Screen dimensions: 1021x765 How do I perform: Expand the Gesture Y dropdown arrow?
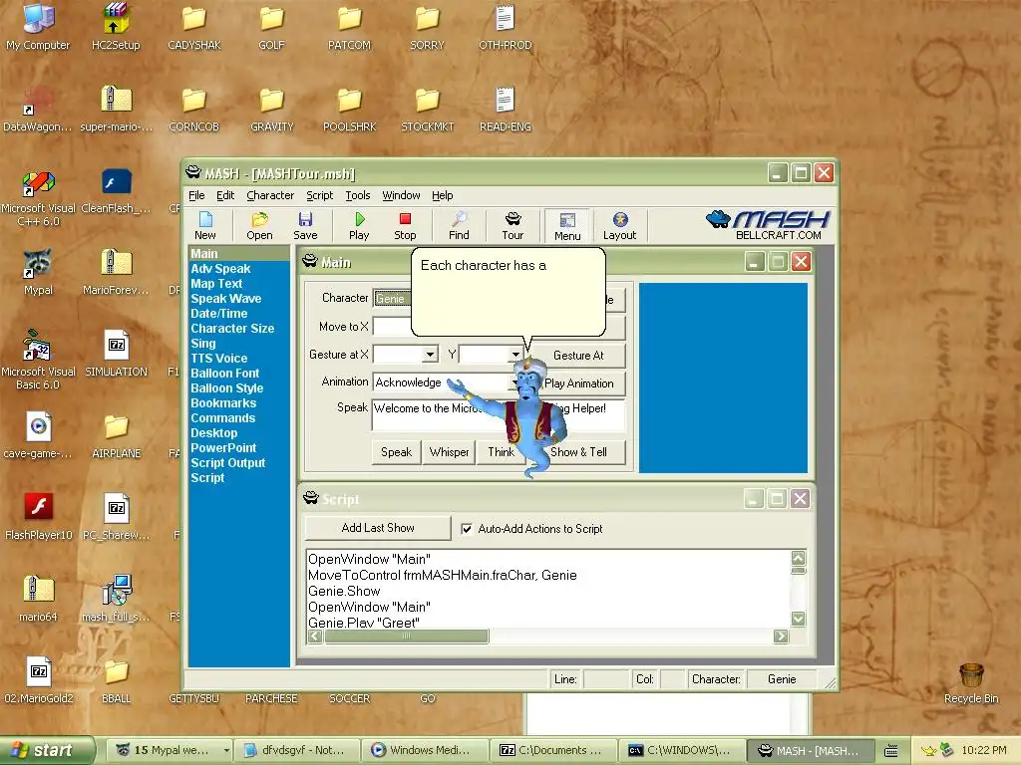pyautogui.click(x=515, y=355)
